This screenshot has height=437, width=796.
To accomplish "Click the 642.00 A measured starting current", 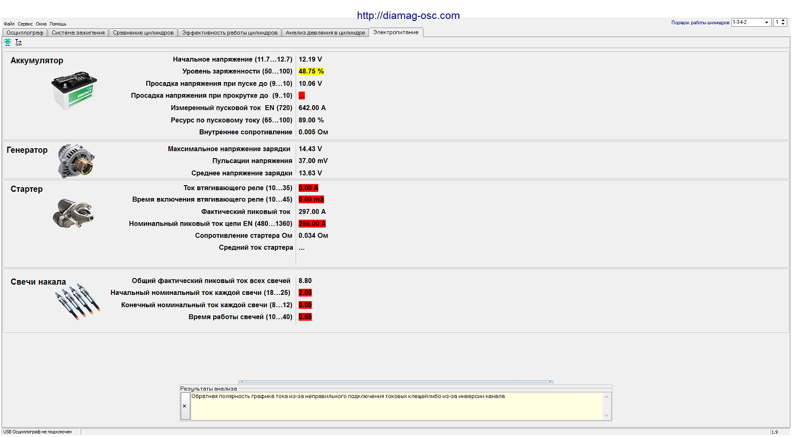I will (x=312, y=108).
